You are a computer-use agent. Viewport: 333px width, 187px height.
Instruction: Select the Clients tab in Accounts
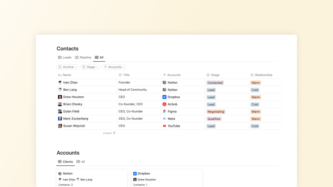[65, 162]
